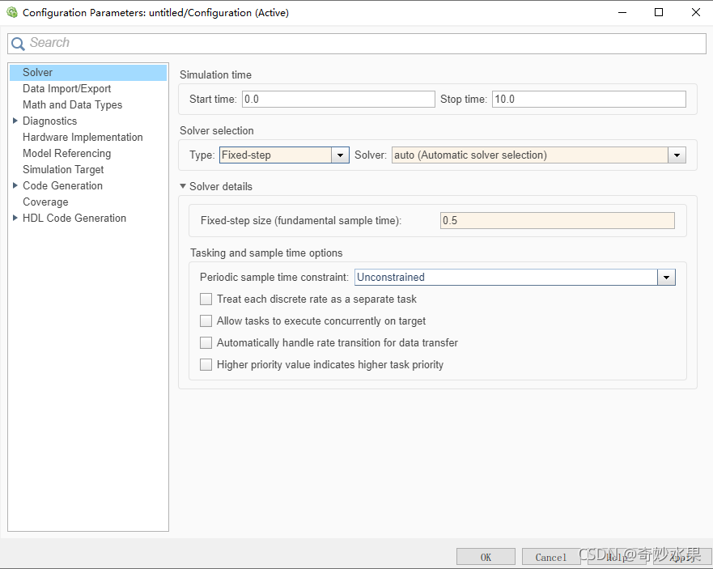
Task: Open the Data Import/Export pane
Action: pos(67,89)
